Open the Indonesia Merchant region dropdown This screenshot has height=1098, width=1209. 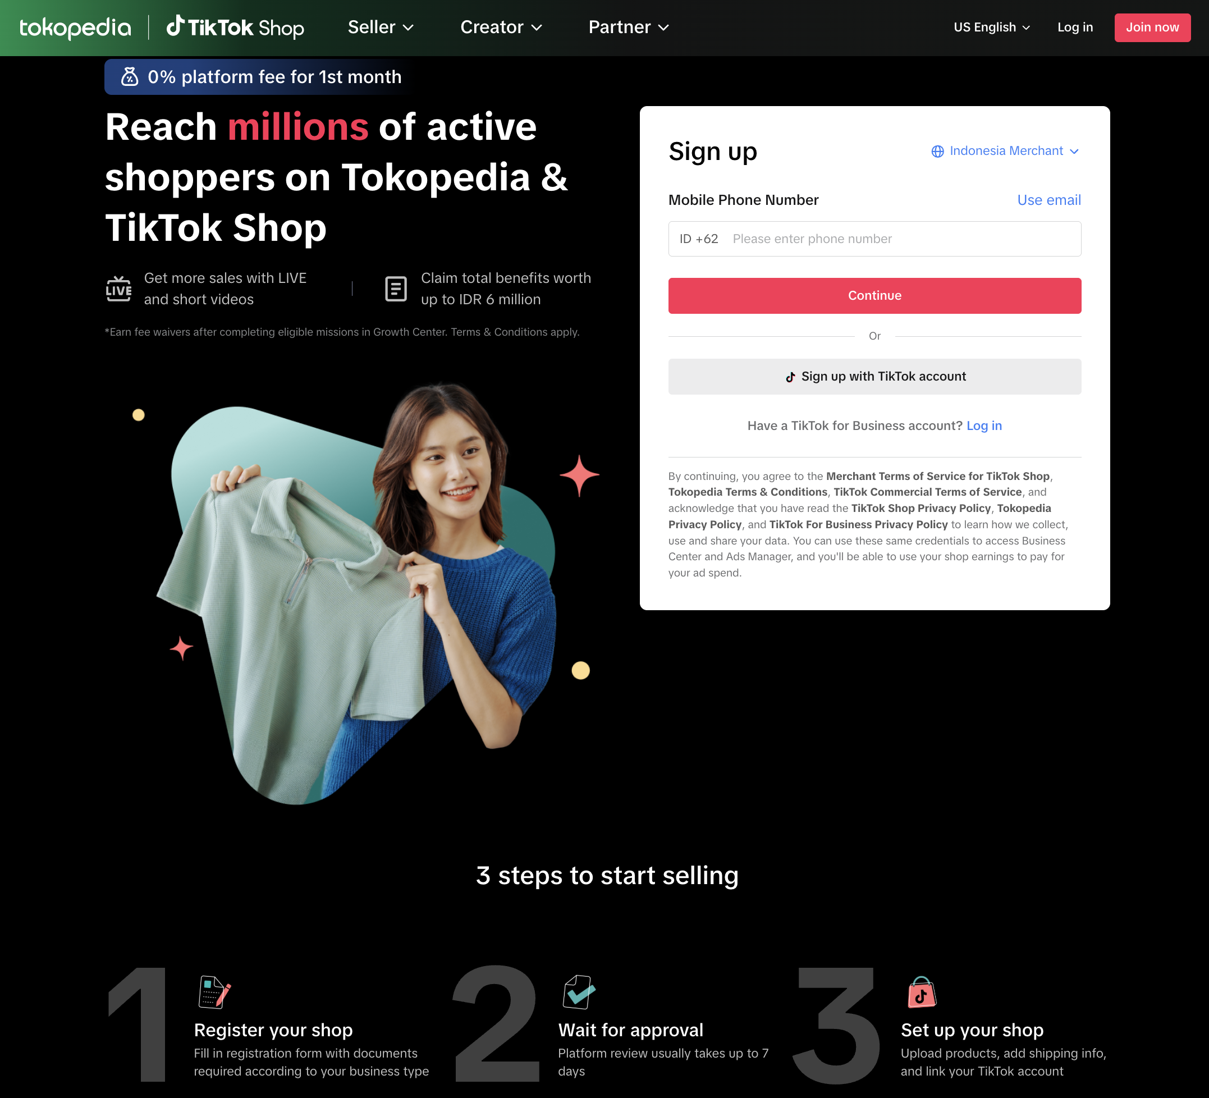pyautogui.click(x=1005, y=151)
